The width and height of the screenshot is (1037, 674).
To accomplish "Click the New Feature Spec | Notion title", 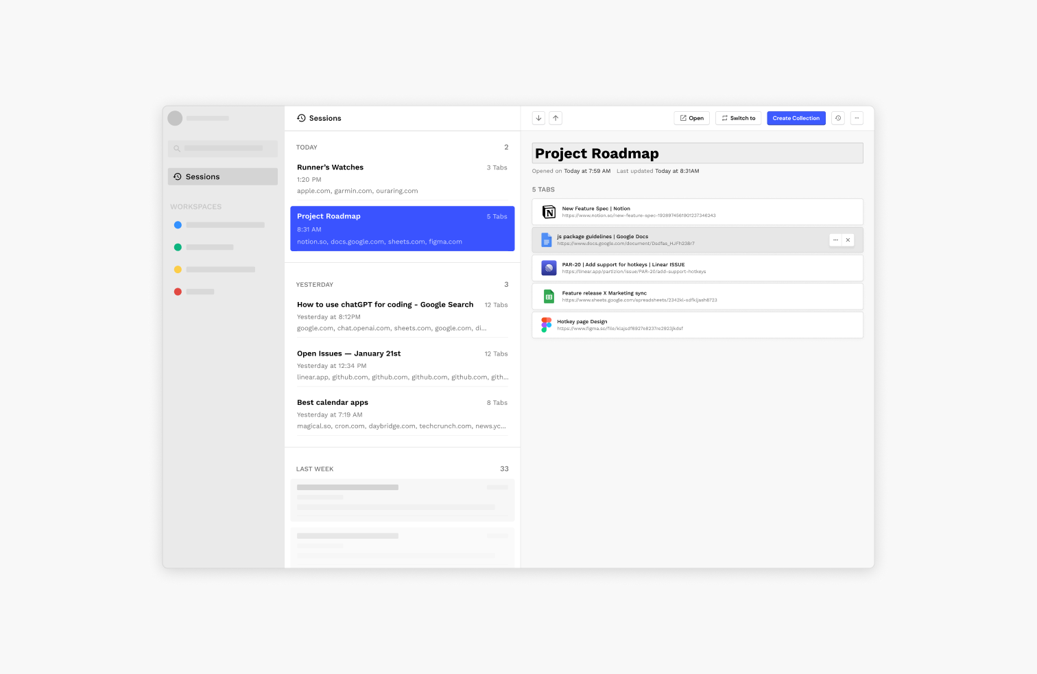I will (596, 209).
